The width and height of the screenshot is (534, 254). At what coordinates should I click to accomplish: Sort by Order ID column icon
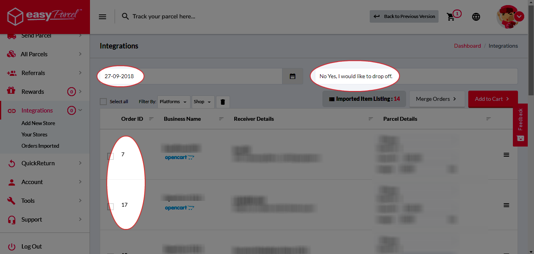[x=151, y=119]
